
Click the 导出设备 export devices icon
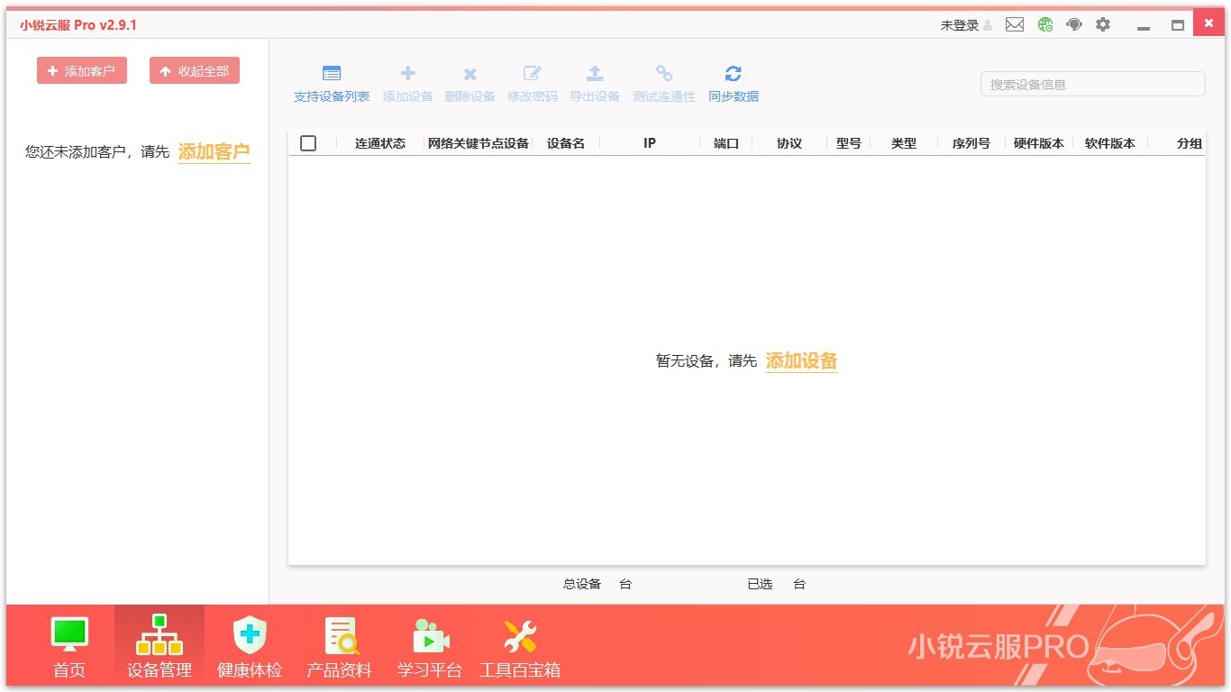tap(595, 81)
